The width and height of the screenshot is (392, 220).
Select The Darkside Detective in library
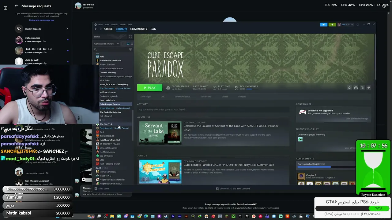110,112
